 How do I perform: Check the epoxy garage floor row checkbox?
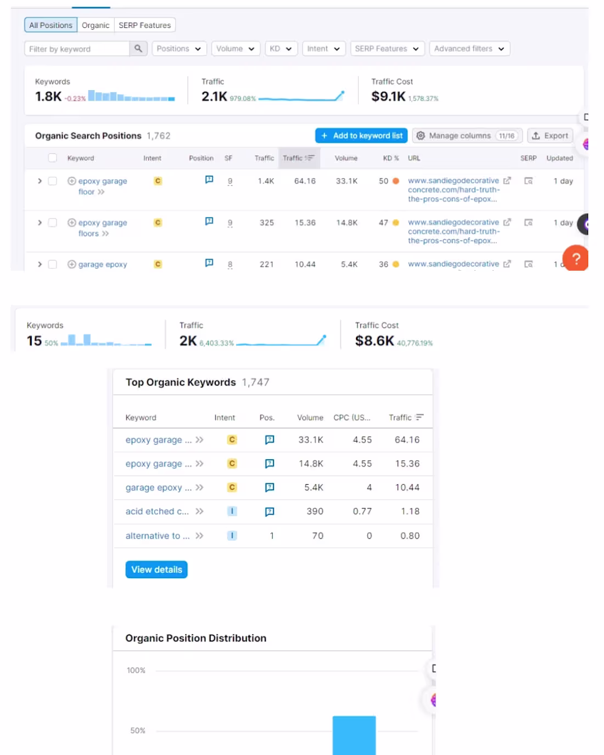tap(53, 181)
